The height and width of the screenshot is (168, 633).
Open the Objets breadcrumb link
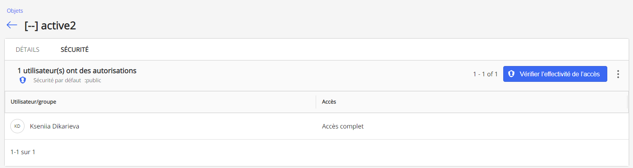point(15,11)
